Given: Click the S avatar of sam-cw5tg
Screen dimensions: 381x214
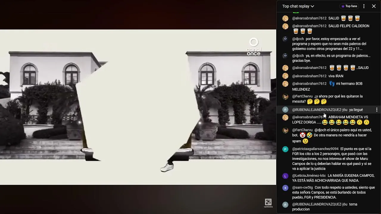Looking at the screenshot, I should point(285,188).
